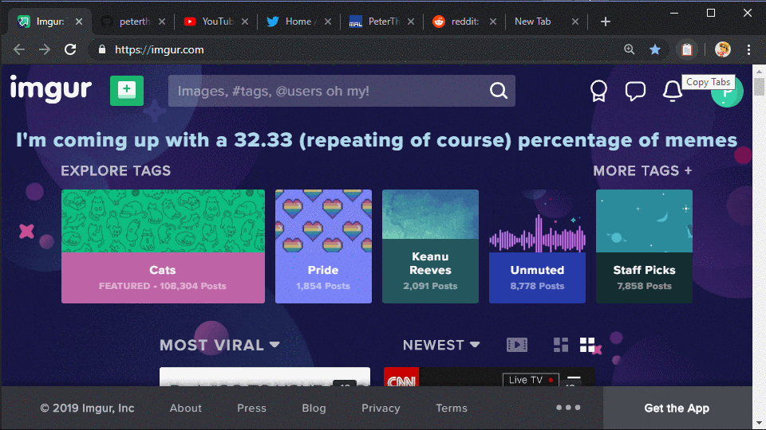
Task: Open About footer link
Action: pos(186,408)
